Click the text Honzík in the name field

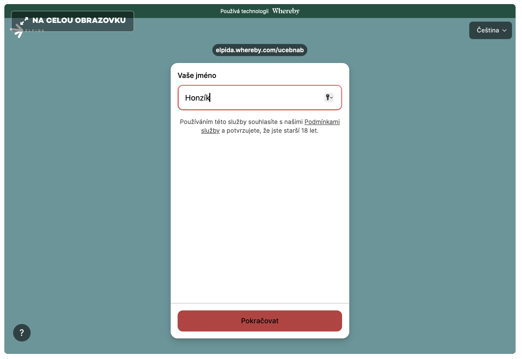(197, 98)
